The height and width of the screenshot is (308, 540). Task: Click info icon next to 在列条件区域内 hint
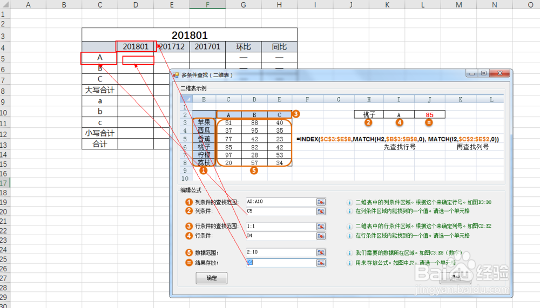(349, 211)
